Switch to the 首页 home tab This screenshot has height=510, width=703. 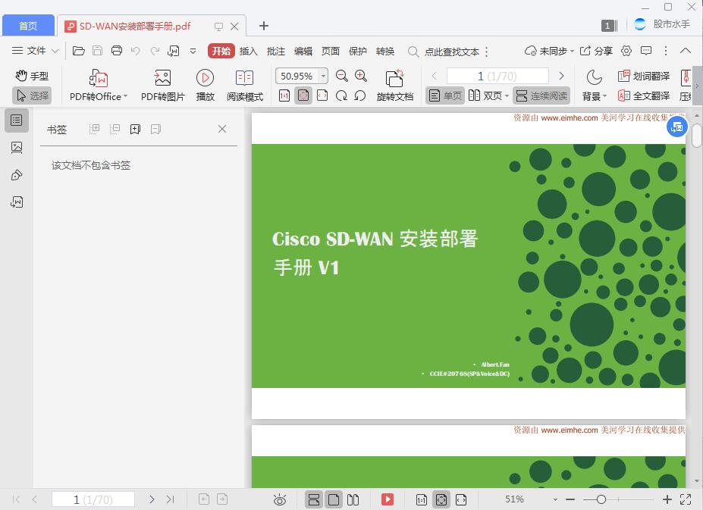pos(28,25)
